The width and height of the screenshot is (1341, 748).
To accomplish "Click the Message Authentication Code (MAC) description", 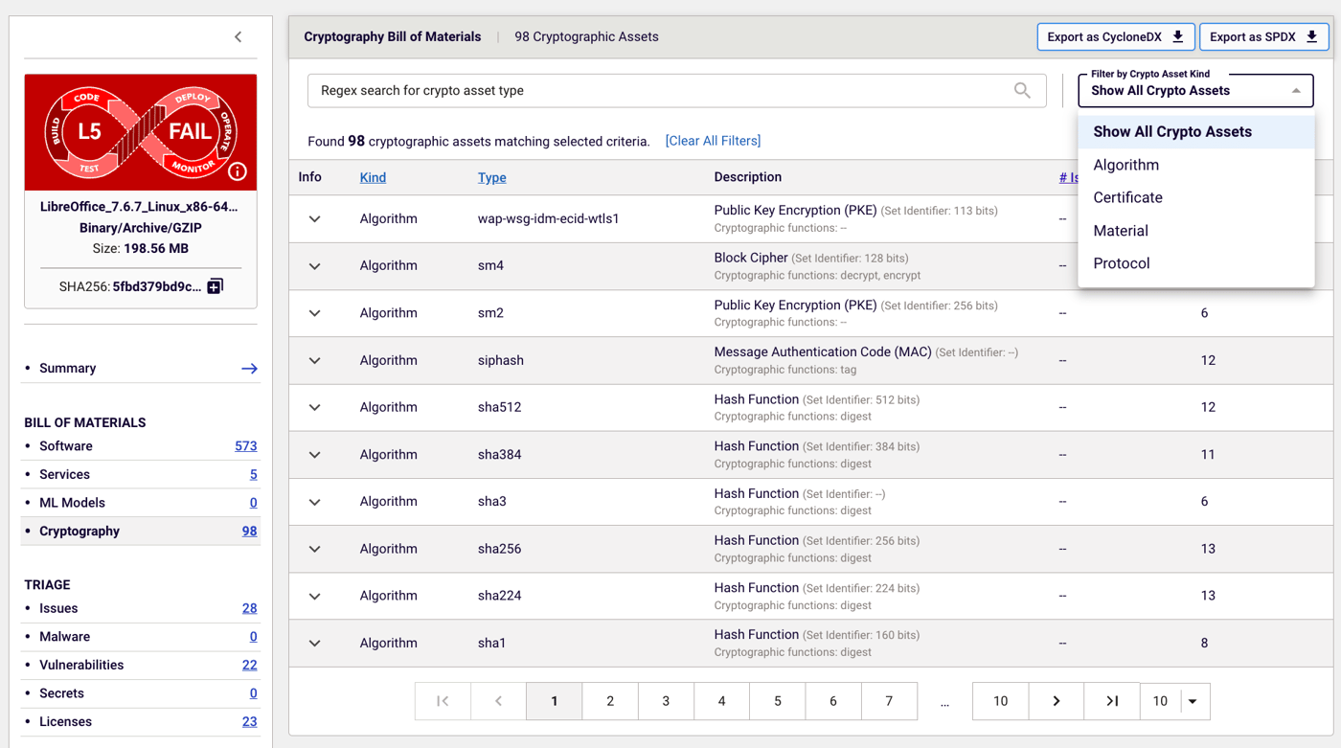I will [x=823, y=352].
